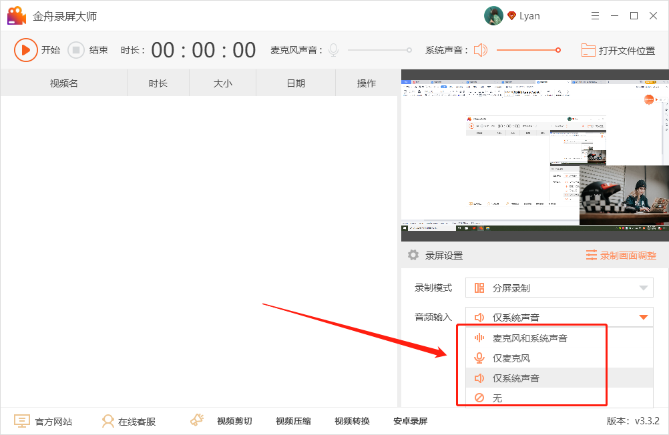Click the split-screen icon beside 分屏录制
The width and height of the screenshot is (669, 435).
pos(479,288)
